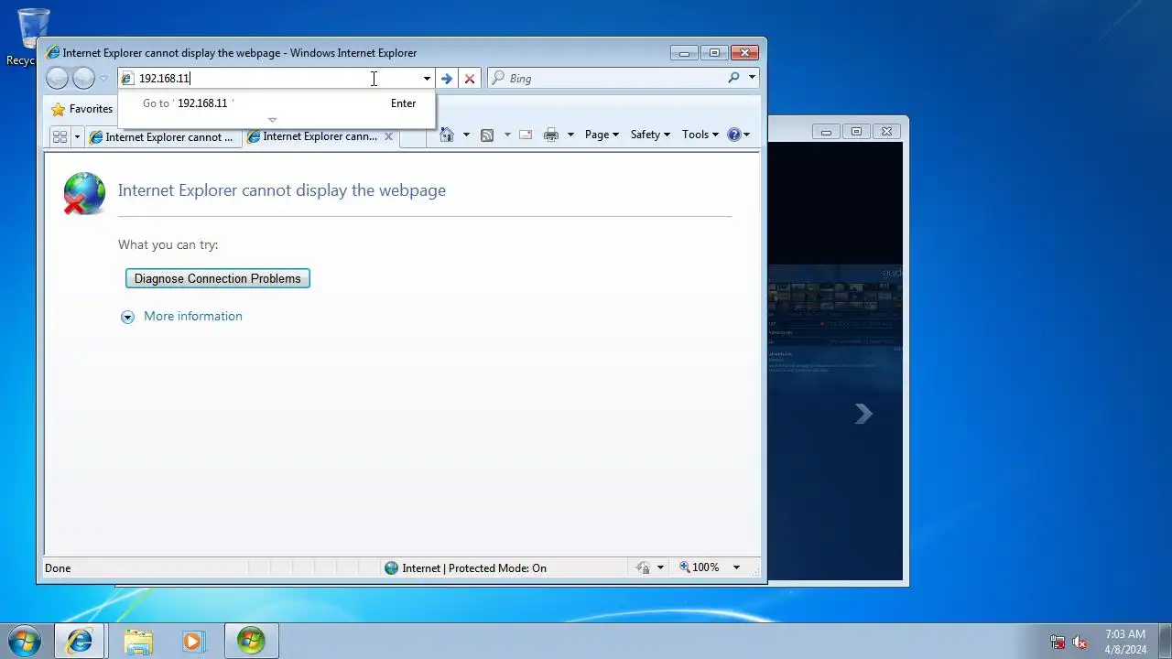
Task: Open the Tools menu
Action: click(x=701, y=135)
